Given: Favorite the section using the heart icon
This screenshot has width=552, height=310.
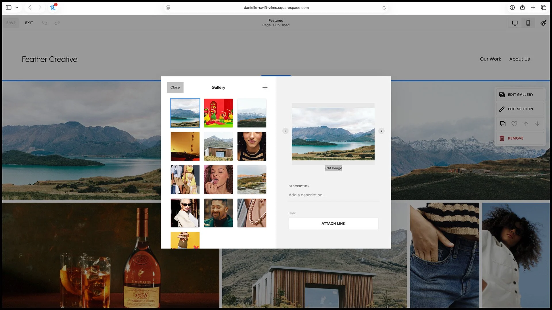Looking at the screenshot, I should pyautogui.click(x=514, y=124).
